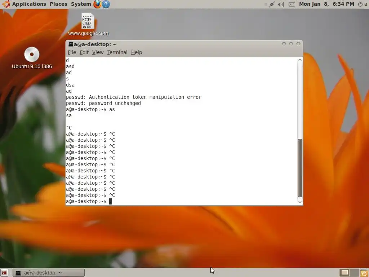Open the terminal File menu

click(x=72, y=52)
